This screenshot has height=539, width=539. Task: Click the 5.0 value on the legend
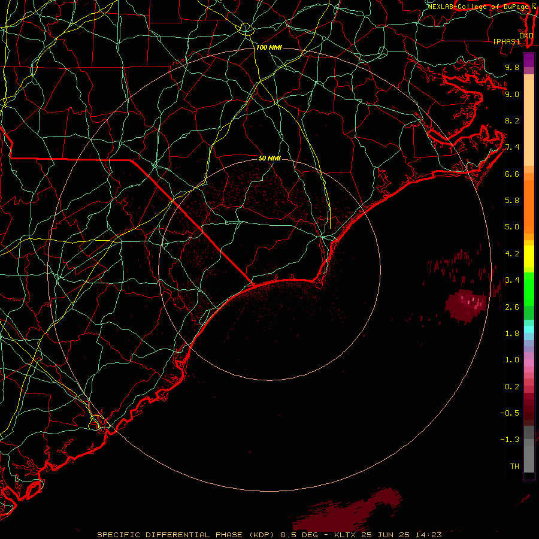pos(512,227)
